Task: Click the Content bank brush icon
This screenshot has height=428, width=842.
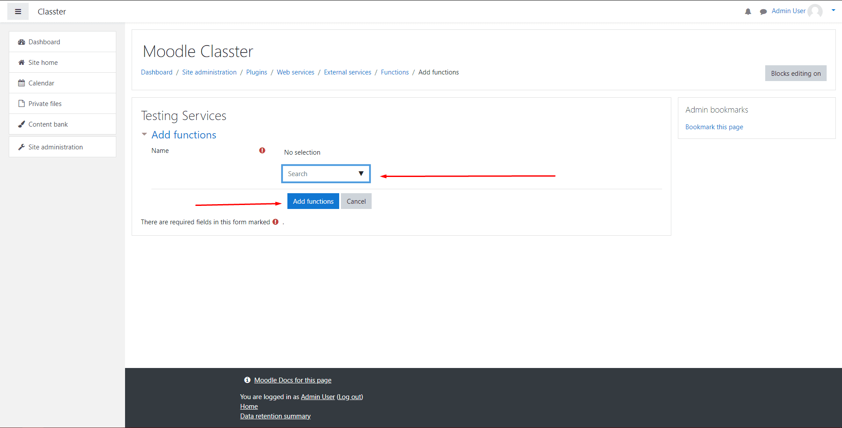Action: point(21,124)
